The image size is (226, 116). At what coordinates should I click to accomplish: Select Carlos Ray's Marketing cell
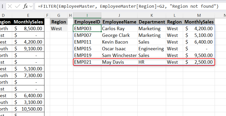click(152, 29)
